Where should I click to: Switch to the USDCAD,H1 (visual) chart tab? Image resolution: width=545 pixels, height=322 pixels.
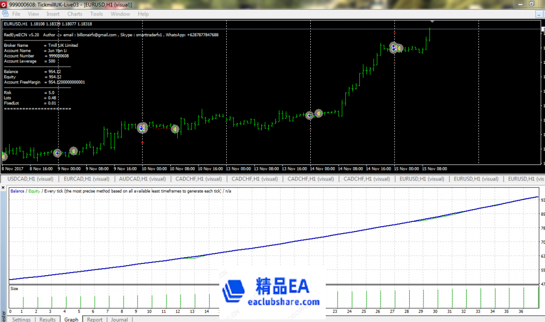point(30,179)
